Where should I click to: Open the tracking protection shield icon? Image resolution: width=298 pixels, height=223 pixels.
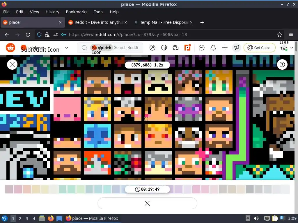click(39, 35)
